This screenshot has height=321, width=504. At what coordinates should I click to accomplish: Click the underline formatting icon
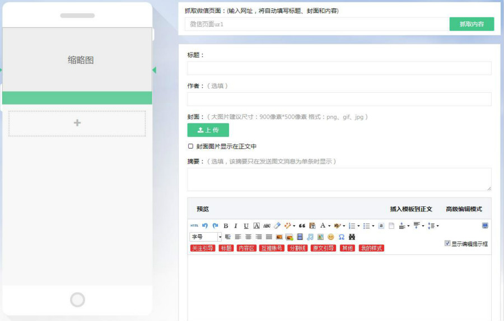pos(246,226)
